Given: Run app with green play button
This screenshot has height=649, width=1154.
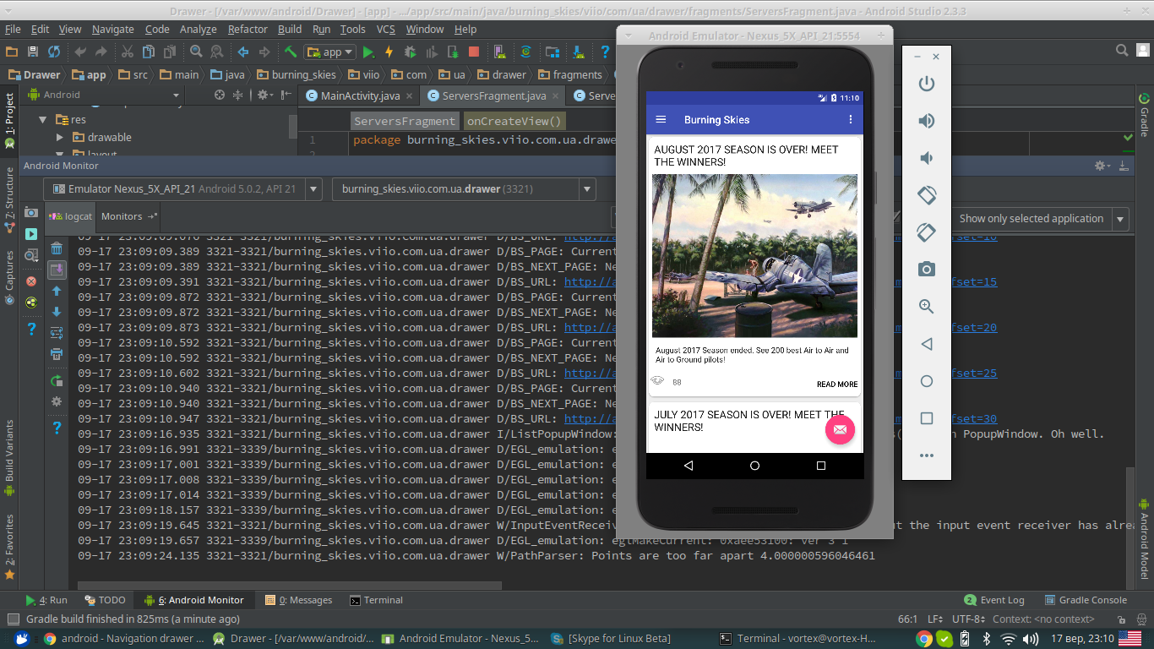Looking at the screenshot, I should [368, 52].
